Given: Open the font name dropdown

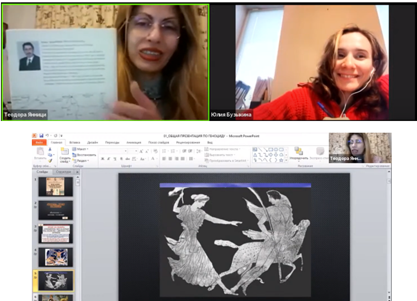Looking at the screenshot, I should [126, 151].
